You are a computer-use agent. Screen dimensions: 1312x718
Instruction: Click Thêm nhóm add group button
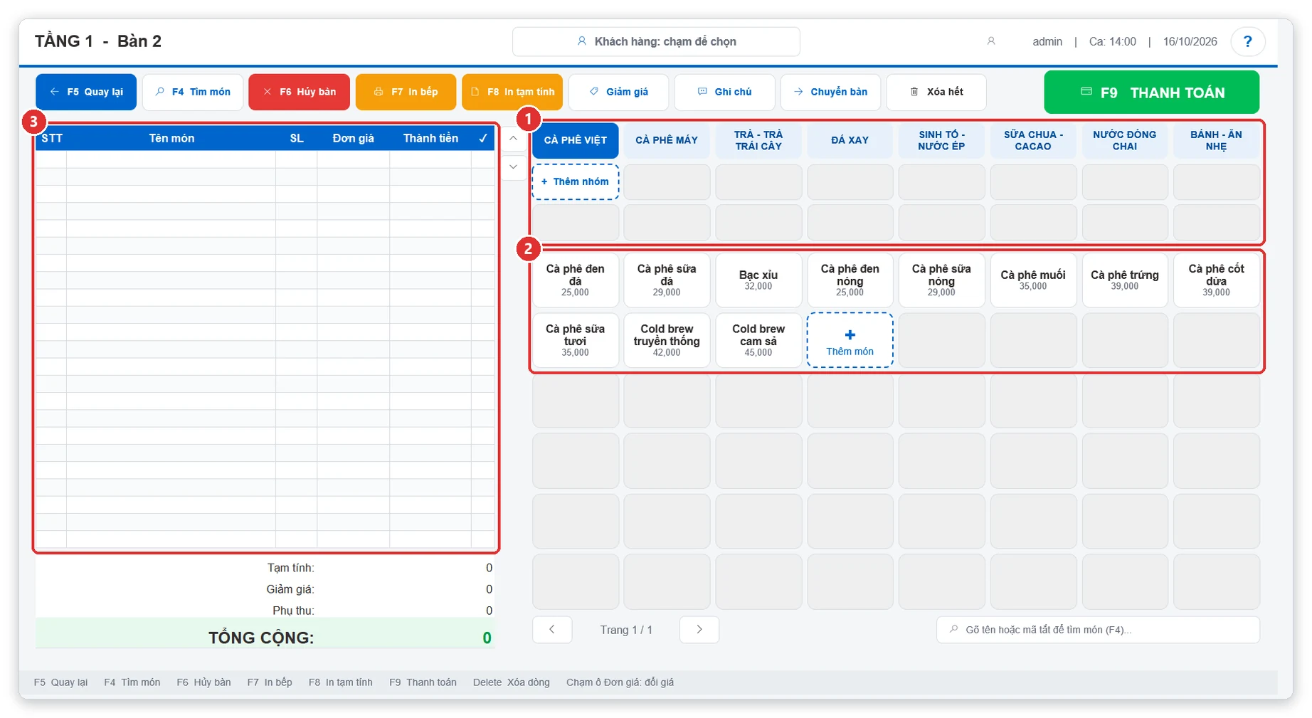tap(576, 181)
